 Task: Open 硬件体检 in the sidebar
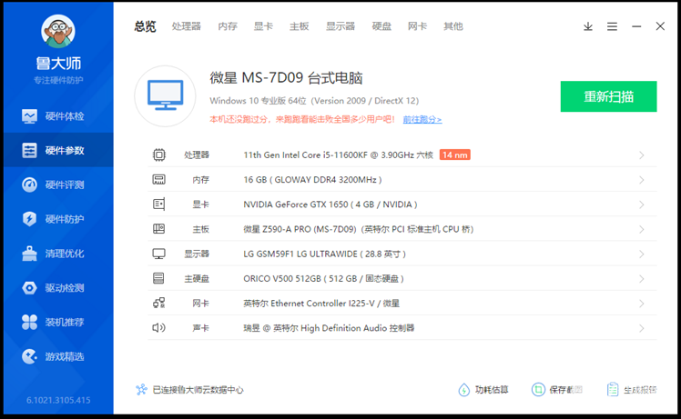click(x=58, y=116)
